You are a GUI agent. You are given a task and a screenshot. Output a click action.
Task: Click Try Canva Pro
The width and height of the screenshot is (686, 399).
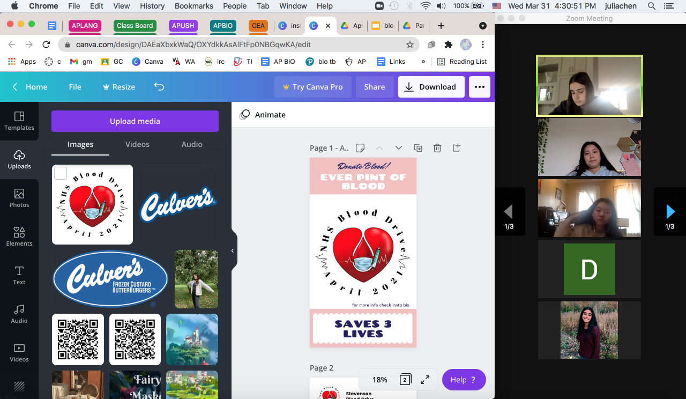[313, 87]
